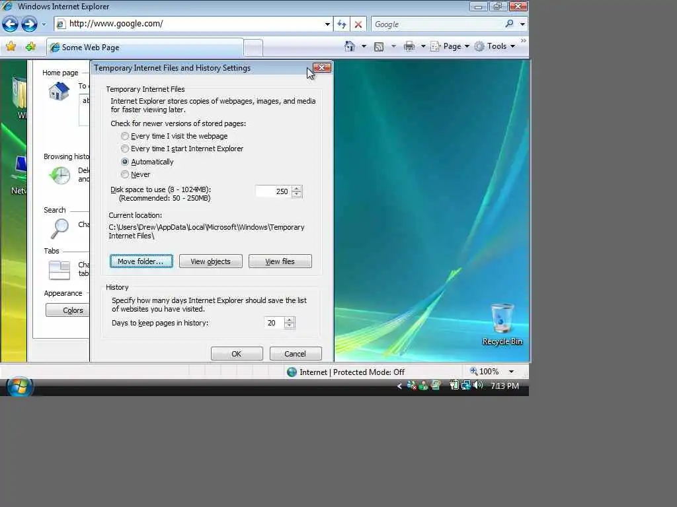
Task: Show hidden tray icons arrow
Action: [399, 386]
